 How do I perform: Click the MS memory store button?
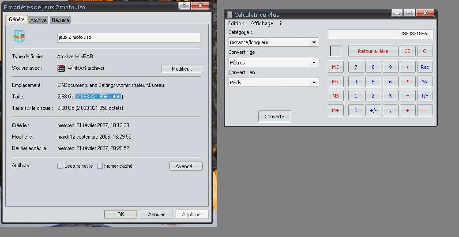point(335,96)
